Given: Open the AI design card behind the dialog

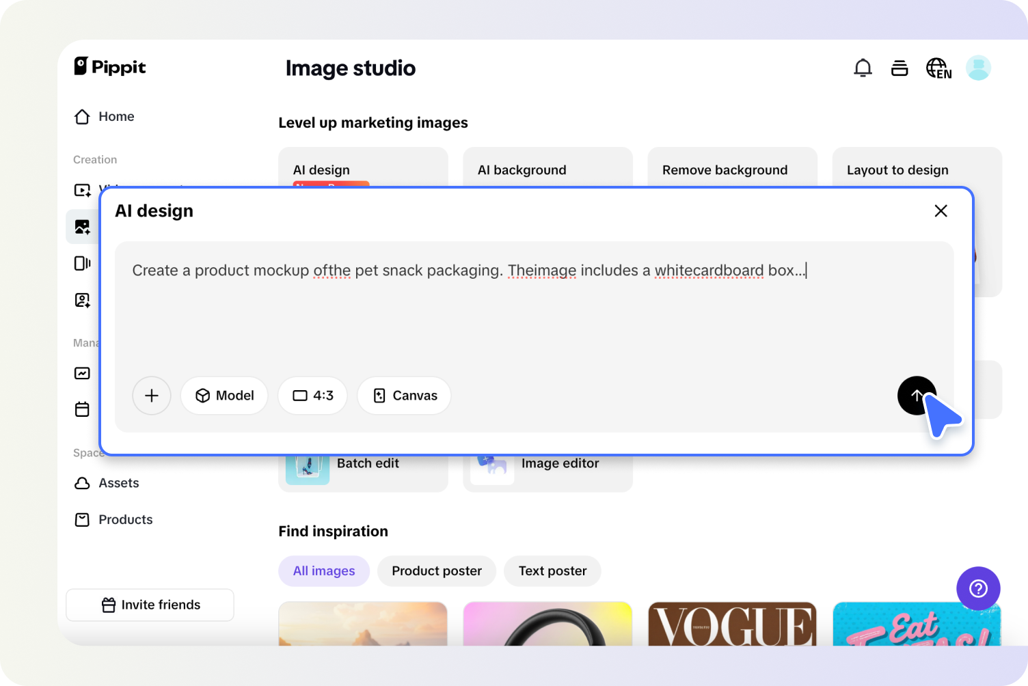Looking at the screenshot, I should pos(363,167).
